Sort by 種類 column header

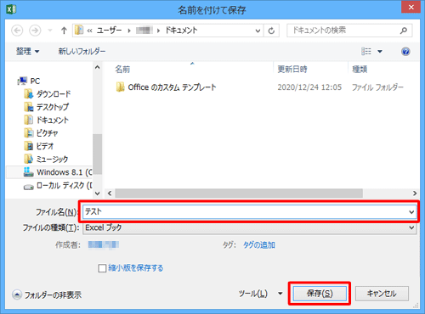click(x=360, y=69)
